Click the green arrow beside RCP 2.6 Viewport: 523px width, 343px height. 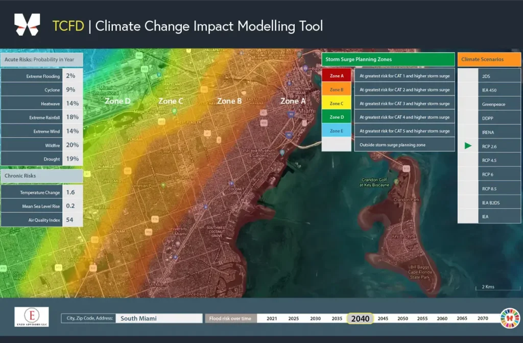click(x=468, y=146)
